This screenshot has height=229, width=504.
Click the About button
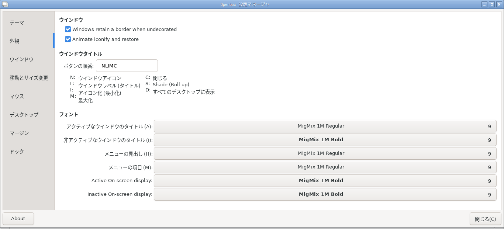[18, 219]
